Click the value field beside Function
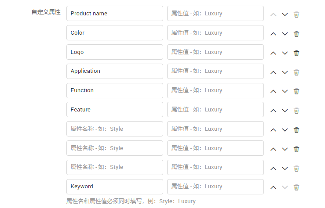The image size is (325, 208). pyautogui.click(x=215, y=90)
